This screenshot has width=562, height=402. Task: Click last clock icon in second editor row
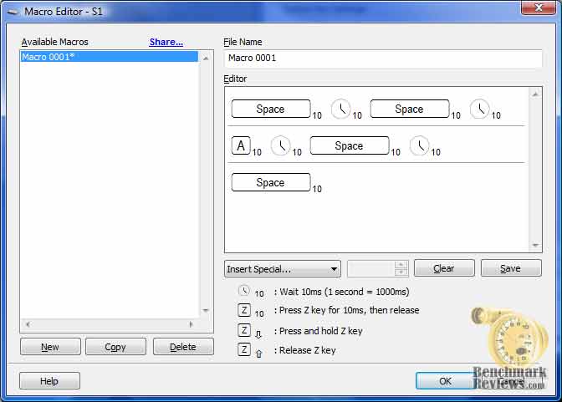419,145
